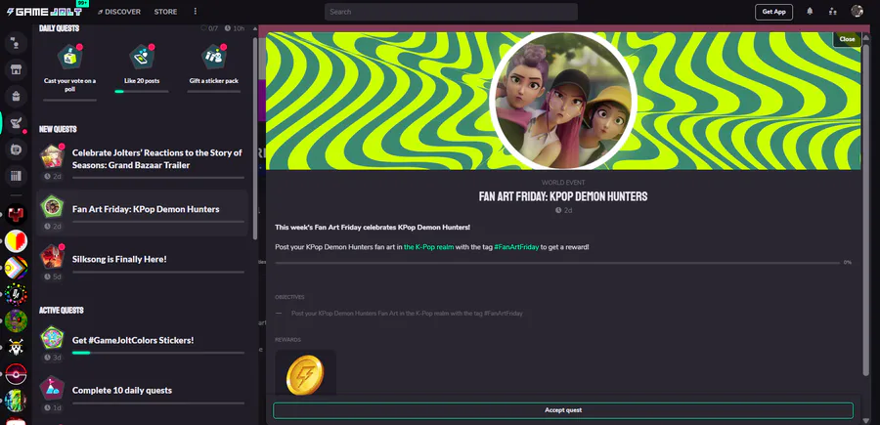Open the user profile avatar menu
This screenshot has height=425, width=880.
pyautogui.click(x=857, y=11)
